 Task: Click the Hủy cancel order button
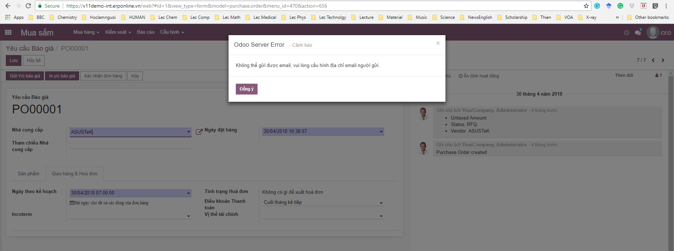pyautogui.click(x=135, y=76)
